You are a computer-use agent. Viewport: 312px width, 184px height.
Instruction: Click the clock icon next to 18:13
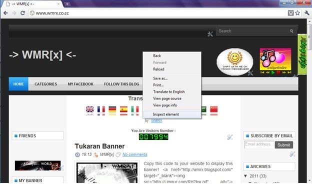[x=77, y=154]
